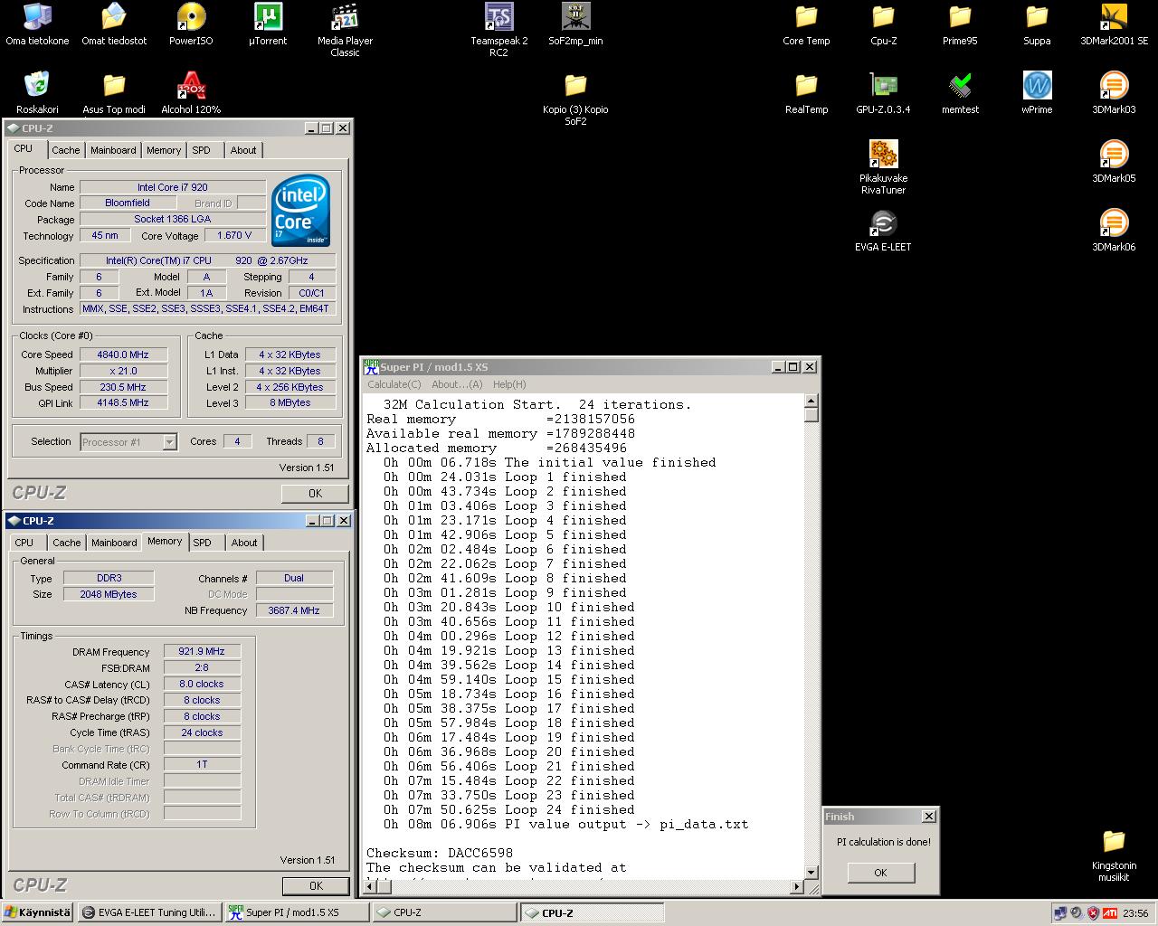This screenshot has width=1158, height=926.
Task: Open the Asus Top modi folder
Action: point(114,93)
